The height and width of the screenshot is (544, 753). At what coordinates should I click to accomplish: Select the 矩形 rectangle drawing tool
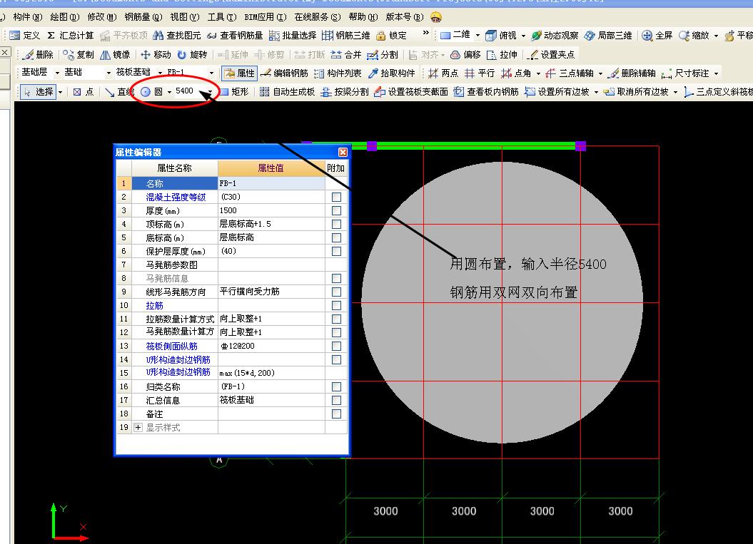(234, 92)
